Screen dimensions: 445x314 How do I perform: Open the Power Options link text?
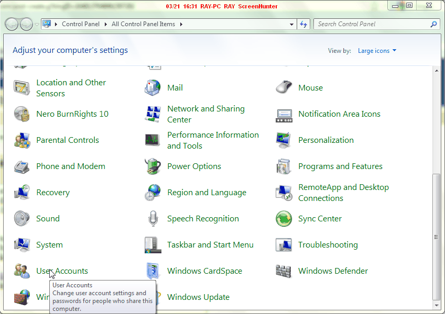[194, 166]
